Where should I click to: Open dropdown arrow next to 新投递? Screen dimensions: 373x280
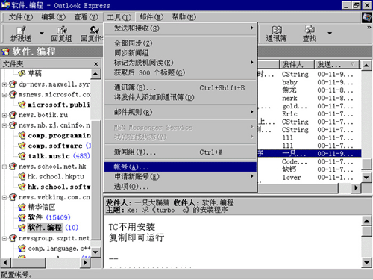click(42, 33)
